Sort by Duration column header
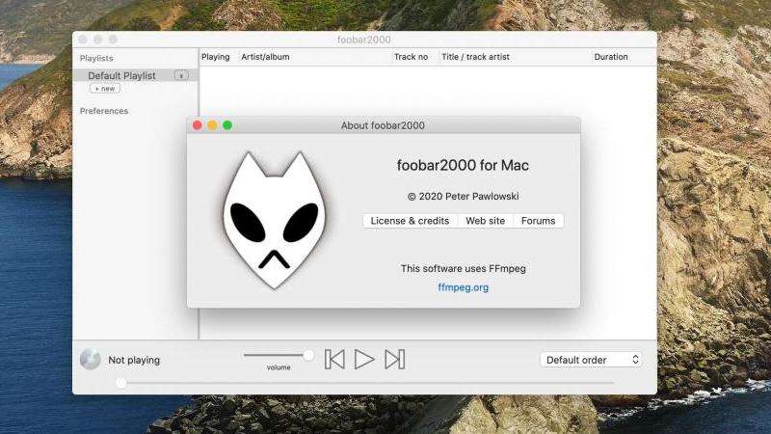This screenshot has width=771, height=434. (611, 57)
